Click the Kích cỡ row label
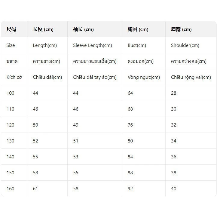Screen dimensions: 217x217 (14, 77)
